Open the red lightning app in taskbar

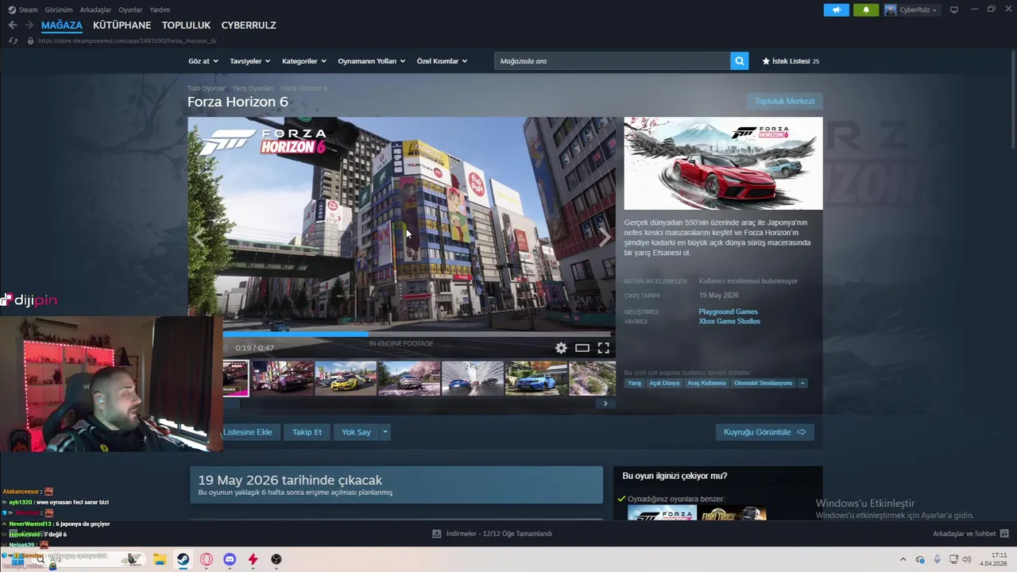pos(253,559)
